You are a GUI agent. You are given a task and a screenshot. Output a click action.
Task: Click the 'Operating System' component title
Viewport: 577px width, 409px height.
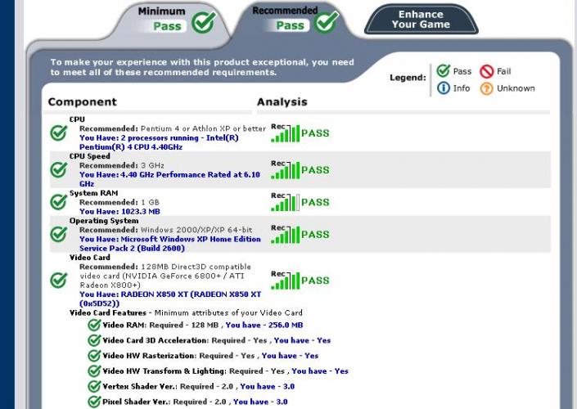104,221
